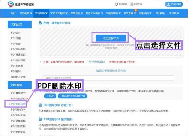Click the hot flame icon next to PDF添加水印
The height and width of the screenshot is (136, 188).
click(27, 99)
